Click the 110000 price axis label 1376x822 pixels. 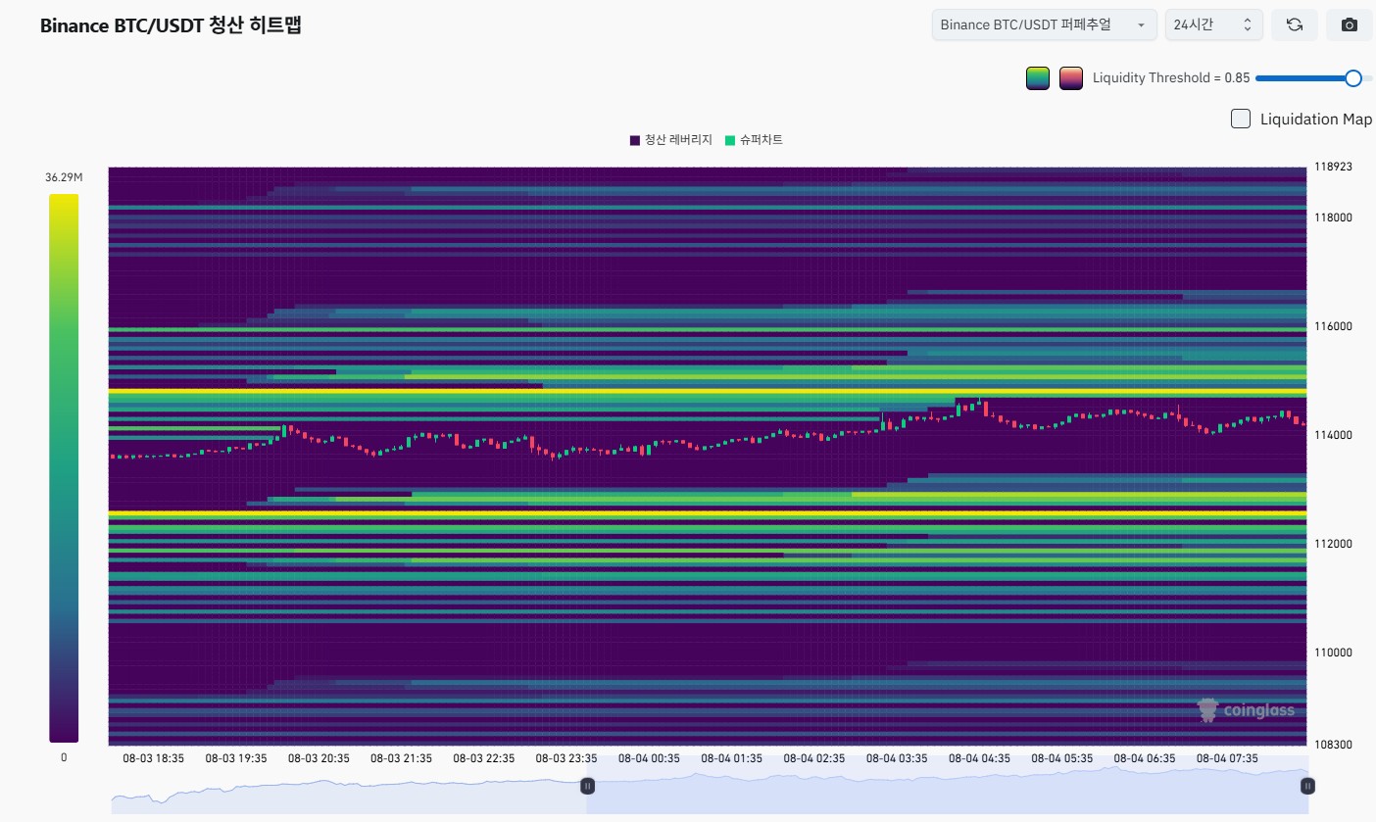1333,653
